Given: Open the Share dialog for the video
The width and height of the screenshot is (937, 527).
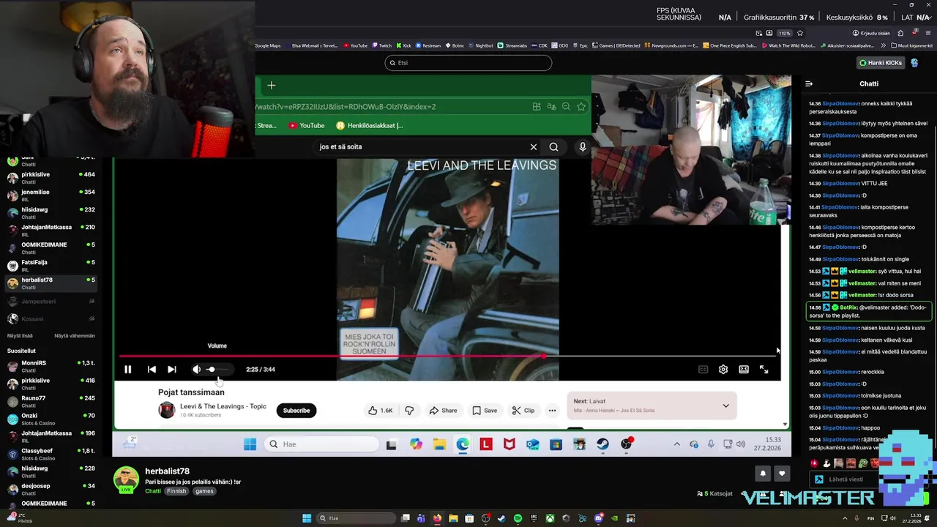Looking at the screenshot, I should 443,411.
